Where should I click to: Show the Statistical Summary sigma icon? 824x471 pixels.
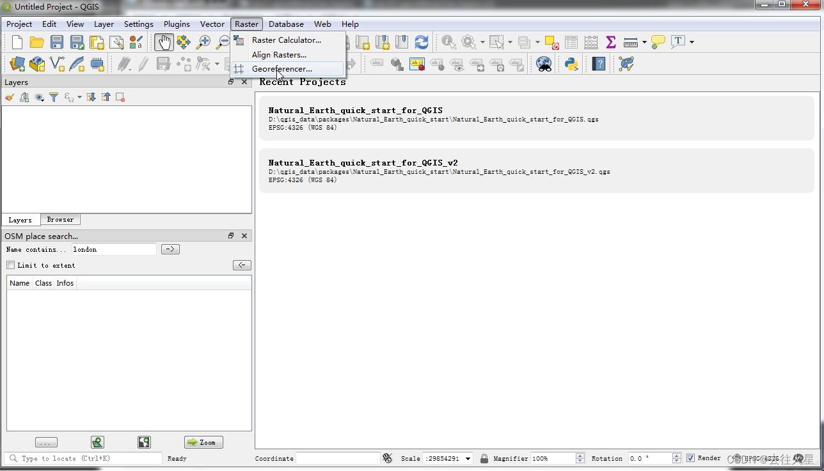pos(611,42)
